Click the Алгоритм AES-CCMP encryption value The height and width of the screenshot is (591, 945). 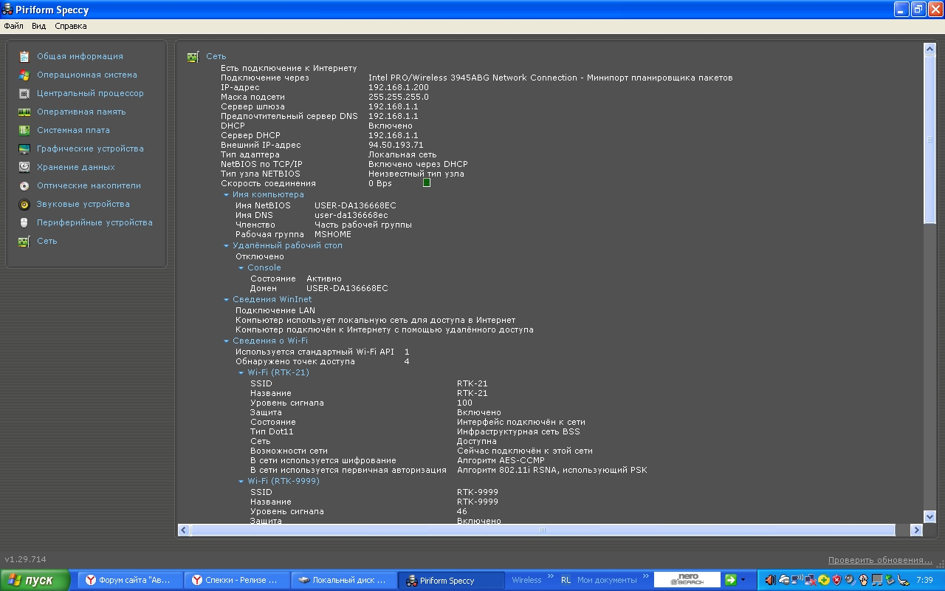[501, 460]
